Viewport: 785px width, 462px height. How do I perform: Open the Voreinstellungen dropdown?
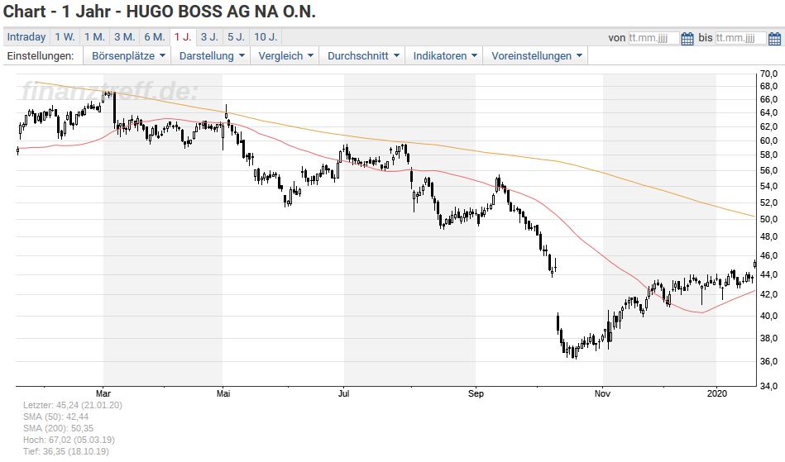click(536, 56)
